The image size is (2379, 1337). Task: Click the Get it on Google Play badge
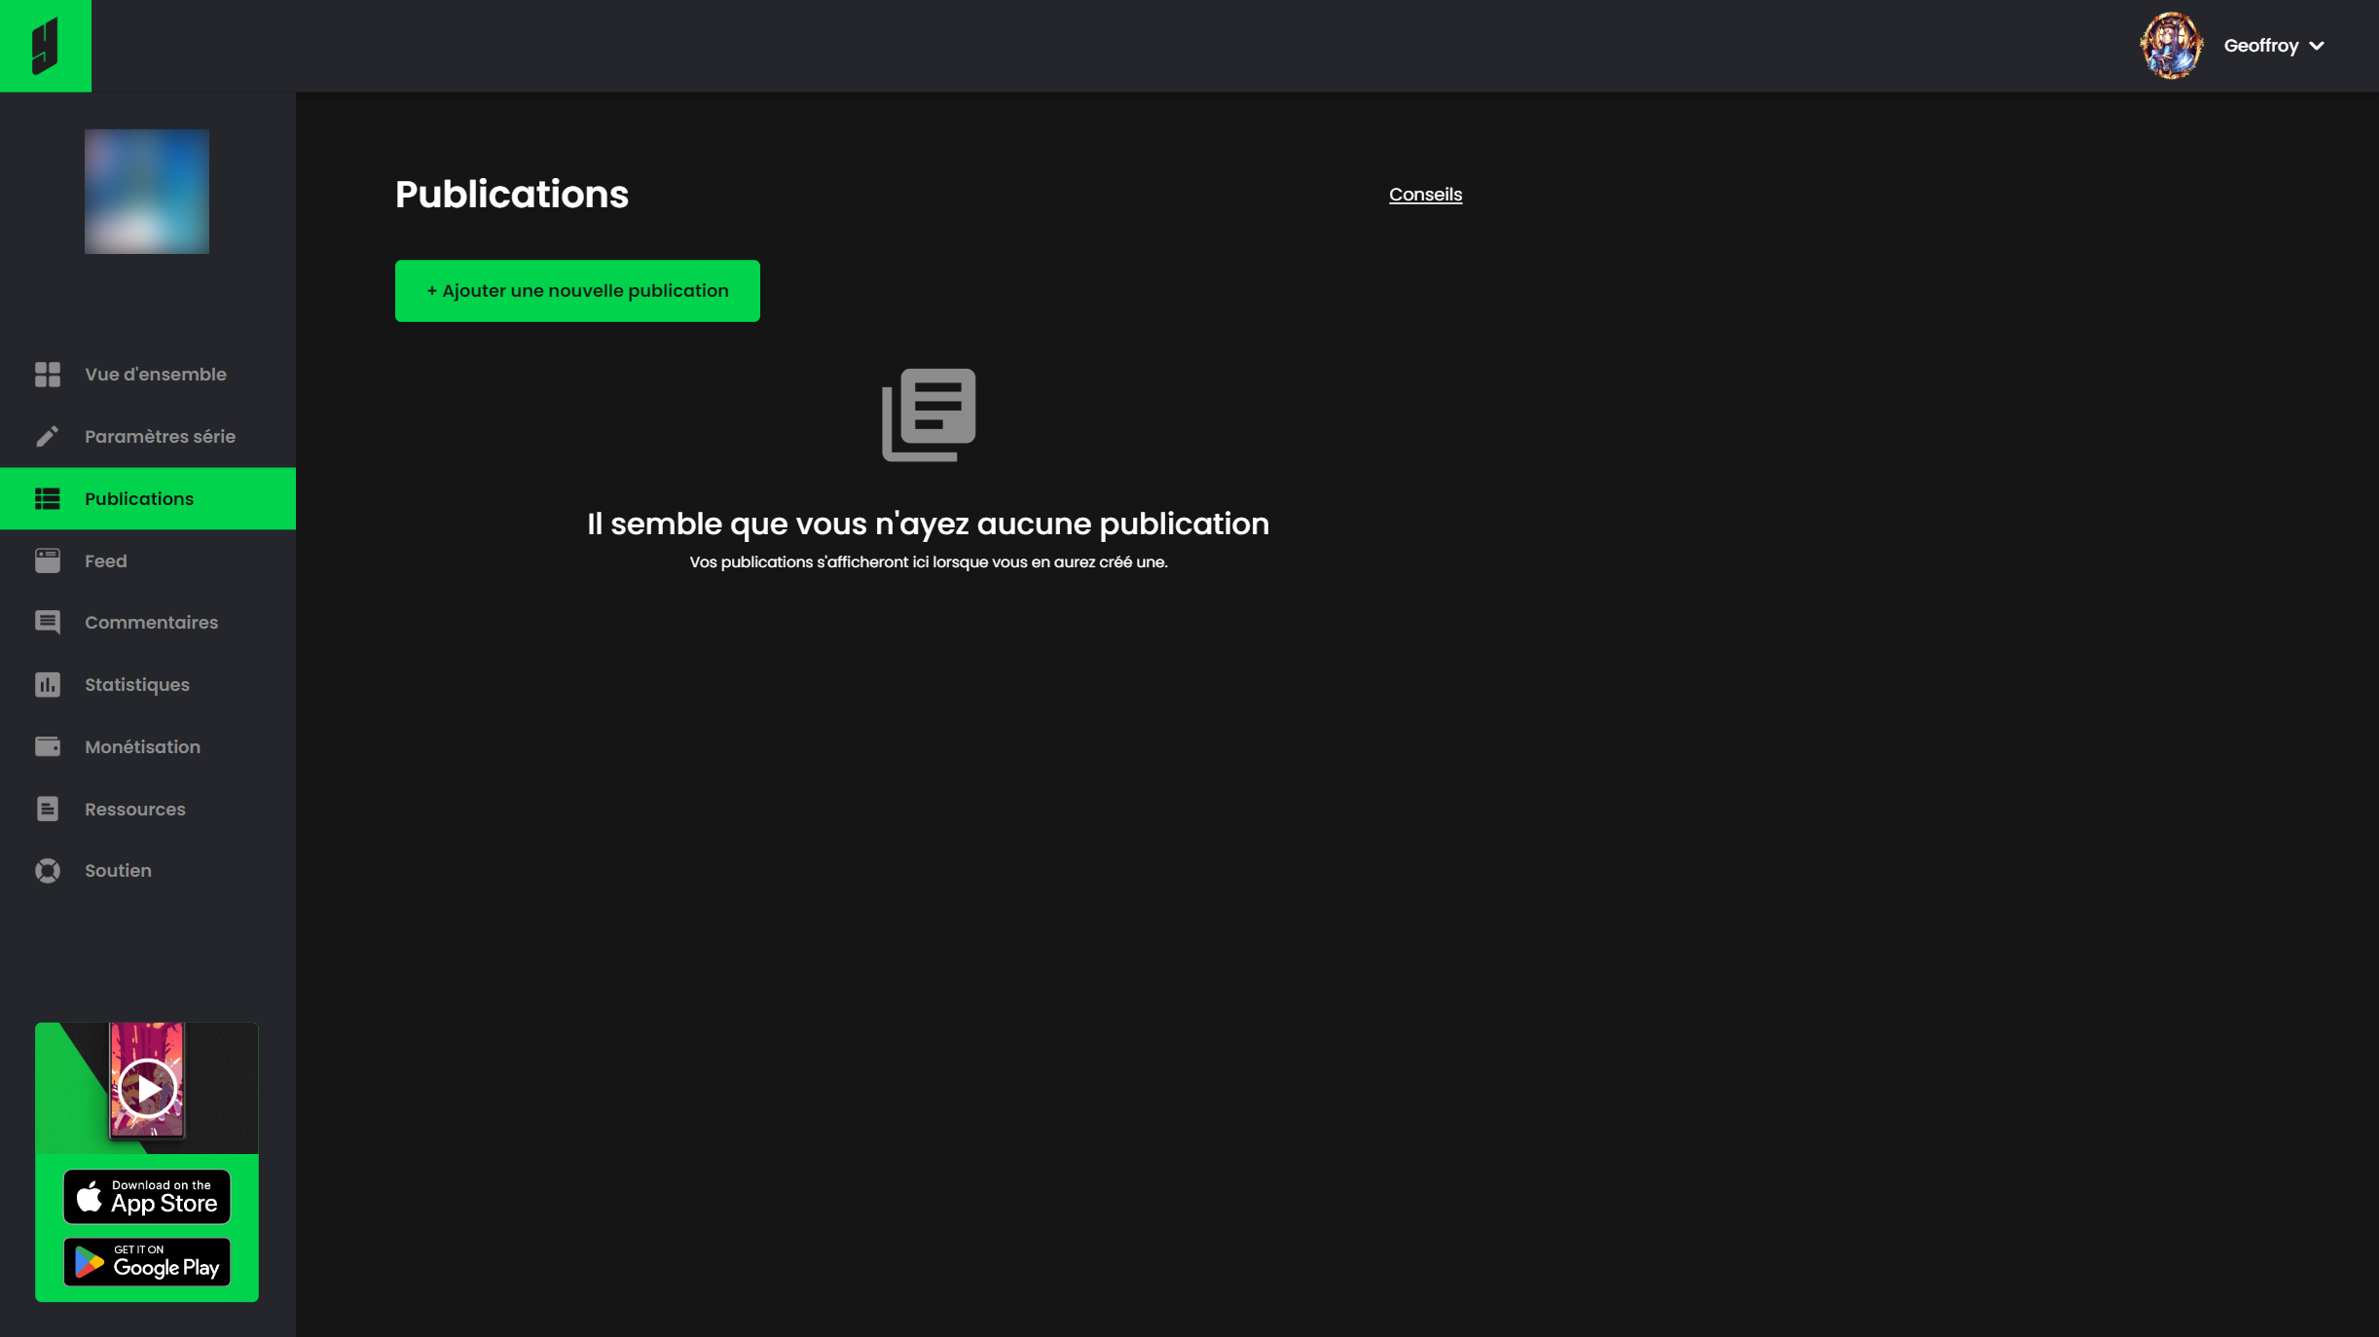click(147, 1261)
